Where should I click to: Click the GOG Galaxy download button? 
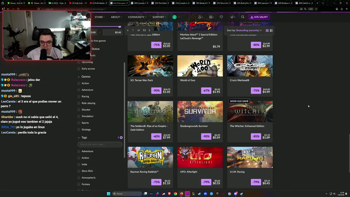point(259,17)
